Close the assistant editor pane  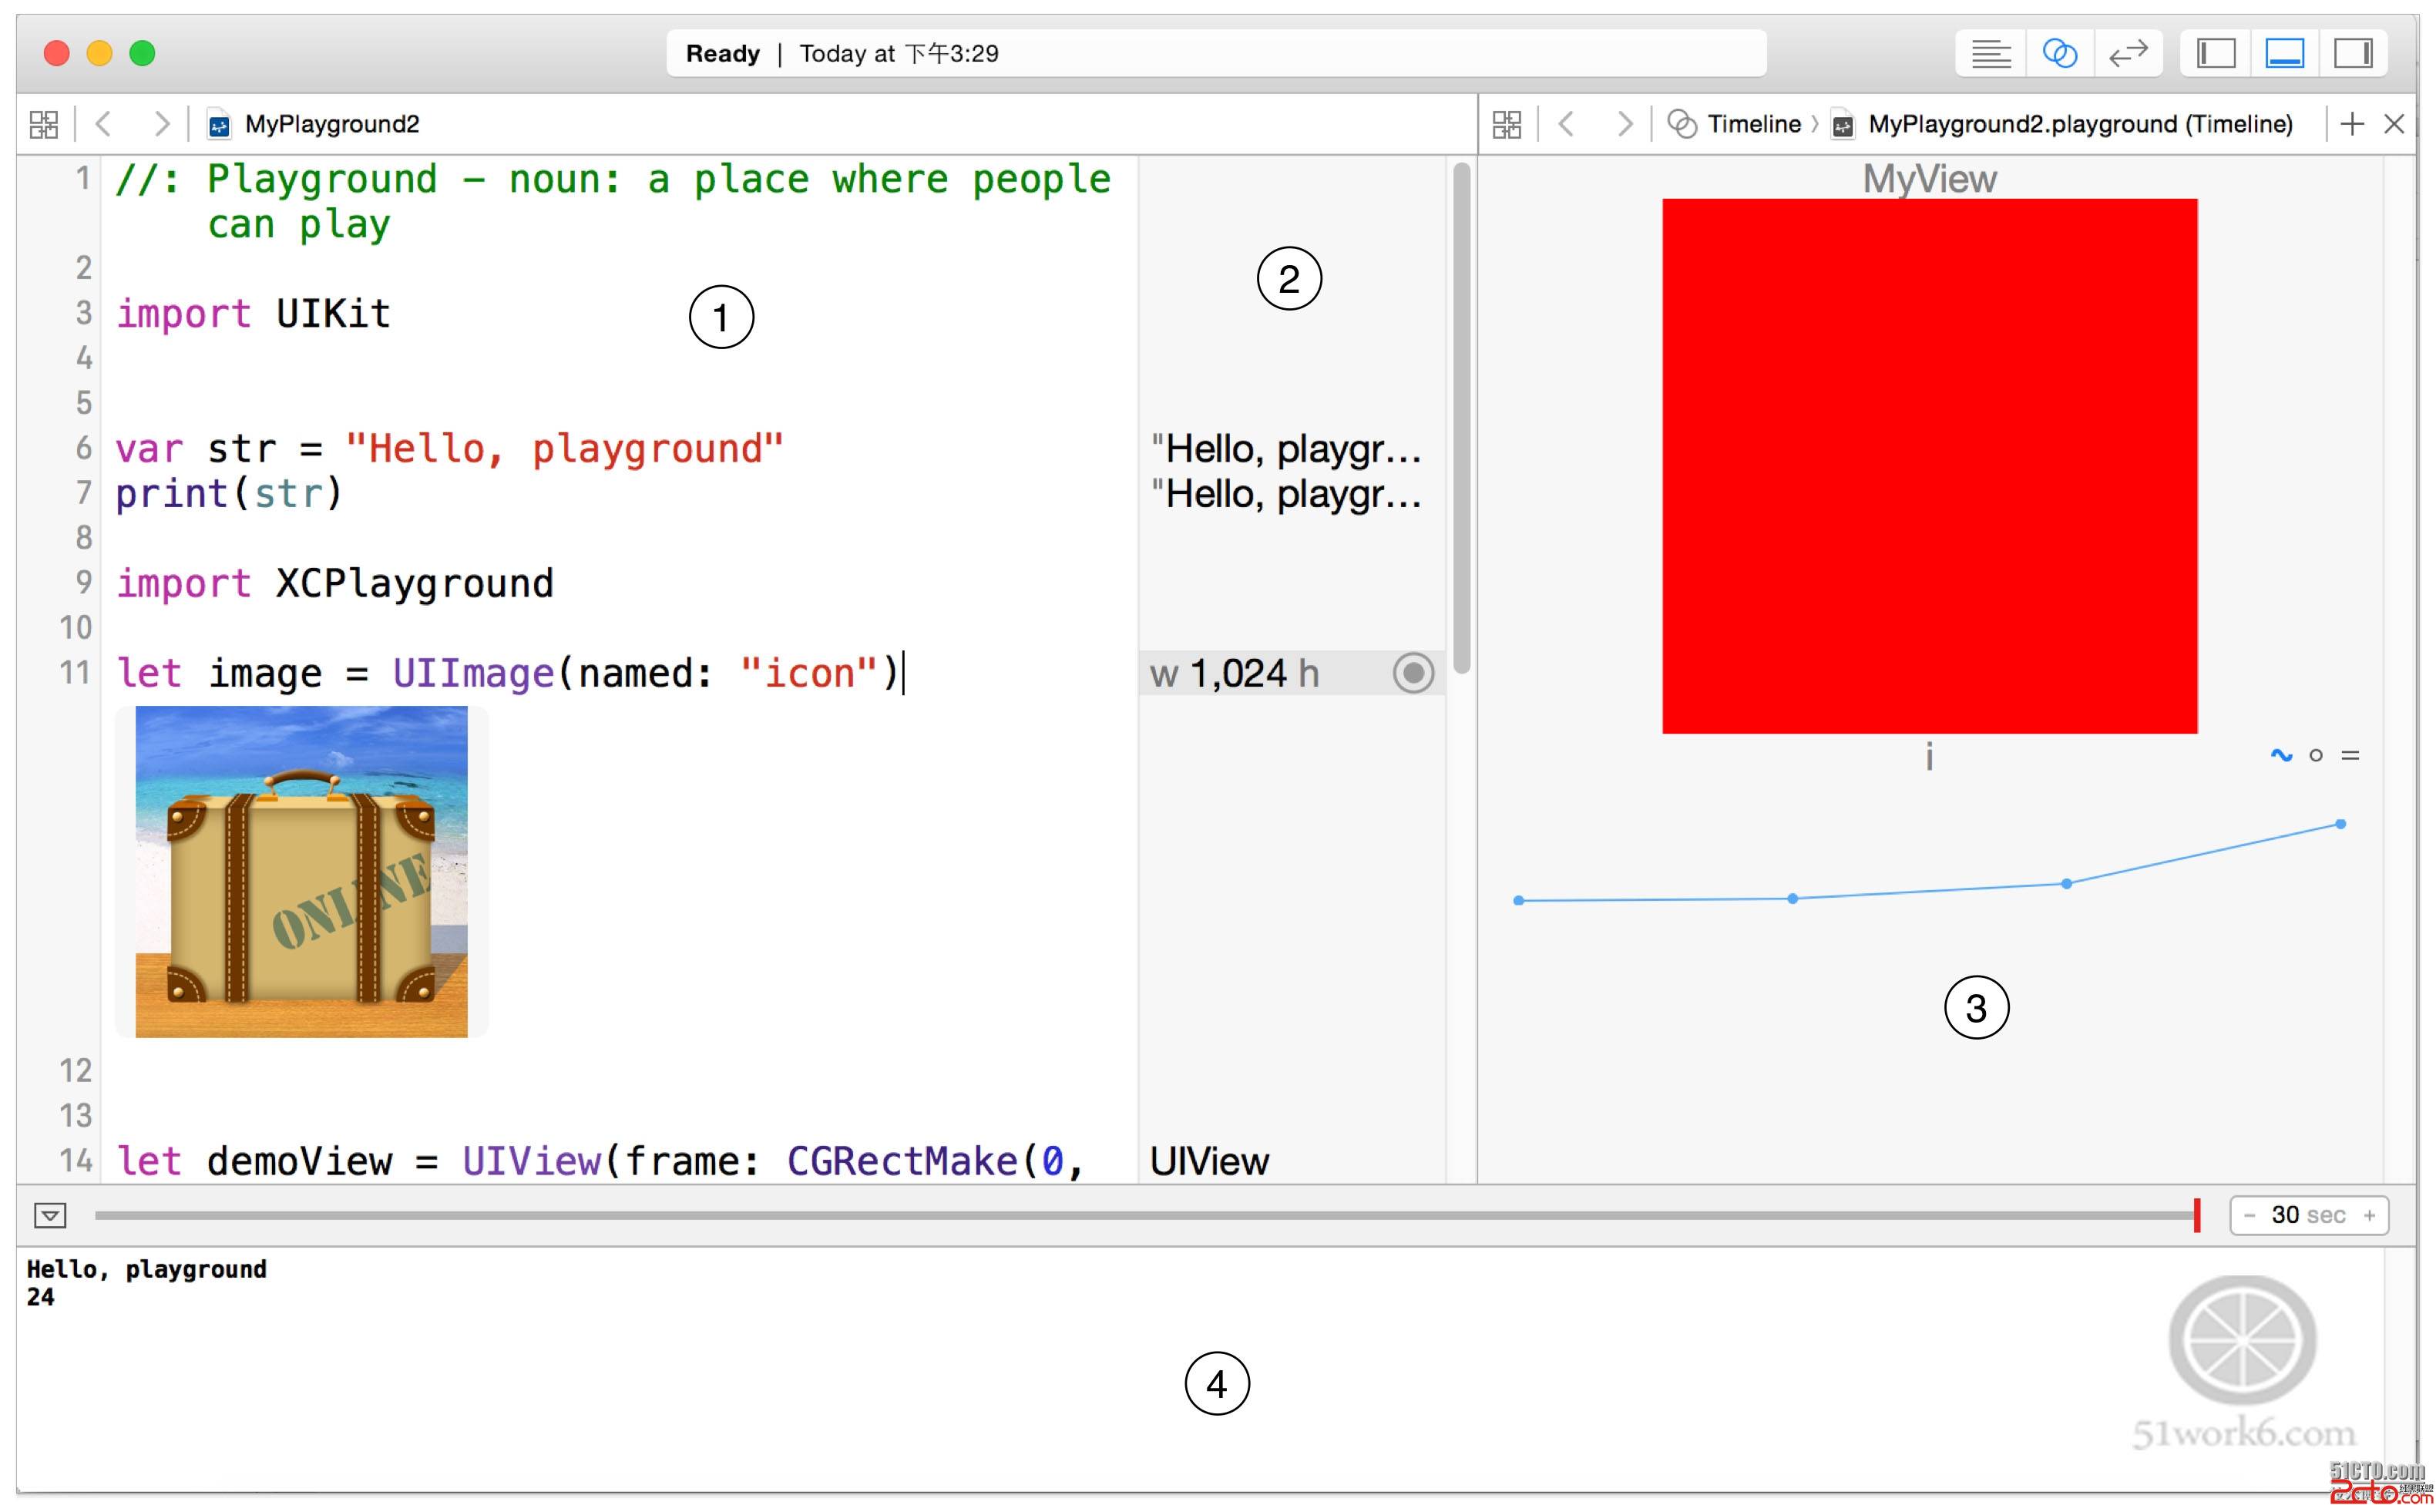coord(2394,124)
